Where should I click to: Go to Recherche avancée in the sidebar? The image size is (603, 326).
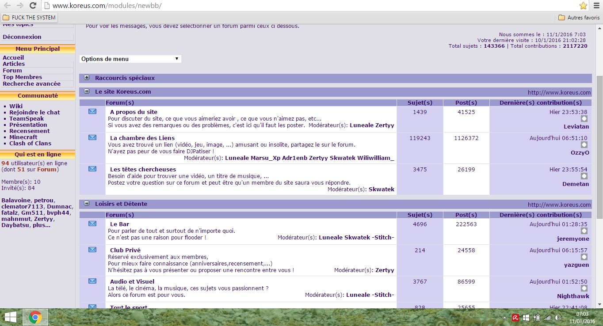(31, 83)
